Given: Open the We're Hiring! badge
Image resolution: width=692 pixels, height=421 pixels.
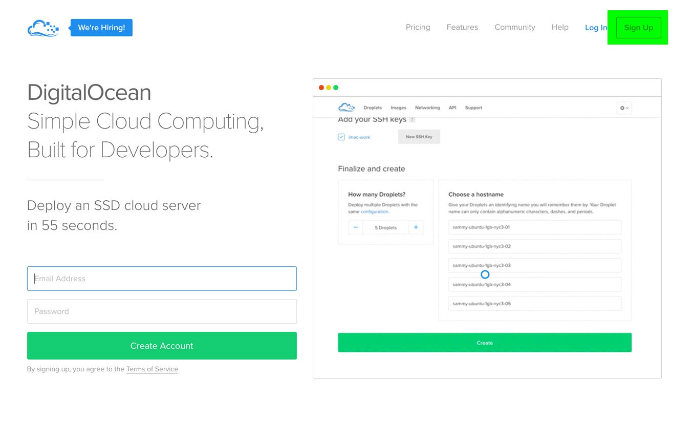Looking at the screenshot, I should [x=101, y=28].
